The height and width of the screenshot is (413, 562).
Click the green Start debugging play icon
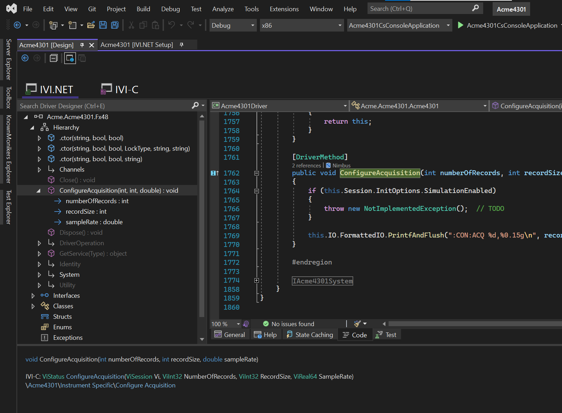(x=460, y=25)
